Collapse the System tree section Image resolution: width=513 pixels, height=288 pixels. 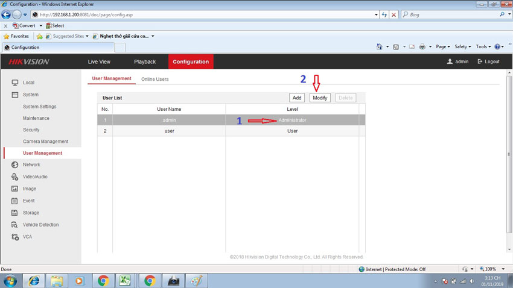coord(15,95)
